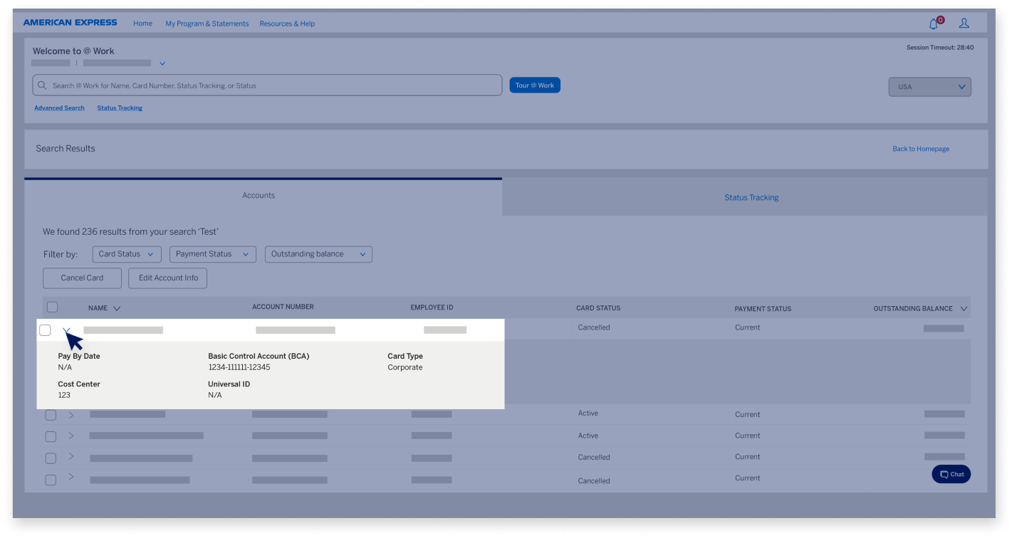Collapse the expanded account details row
The height and width of the screenshot is (538, 1012).
67,330
